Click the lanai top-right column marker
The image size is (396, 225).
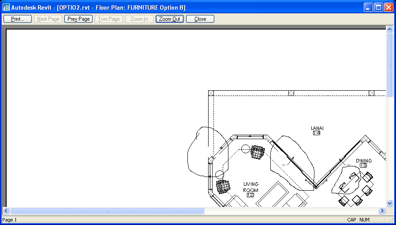point(371,93)
